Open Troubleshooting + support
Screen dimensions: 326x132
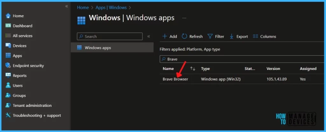[33, 115]
